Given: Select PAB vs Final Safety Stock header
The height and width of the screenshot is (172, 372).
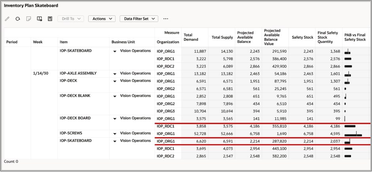Looking at the screenshot, I should coord(355,37).
